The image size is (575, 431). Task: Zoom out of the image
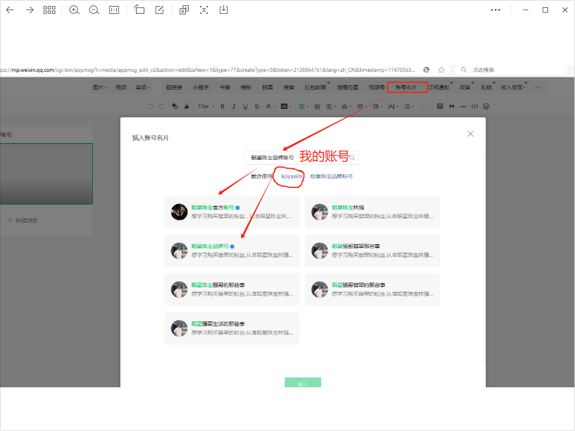[94, 10]
